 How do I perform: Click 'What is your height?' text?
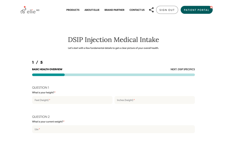coord(43,92)
